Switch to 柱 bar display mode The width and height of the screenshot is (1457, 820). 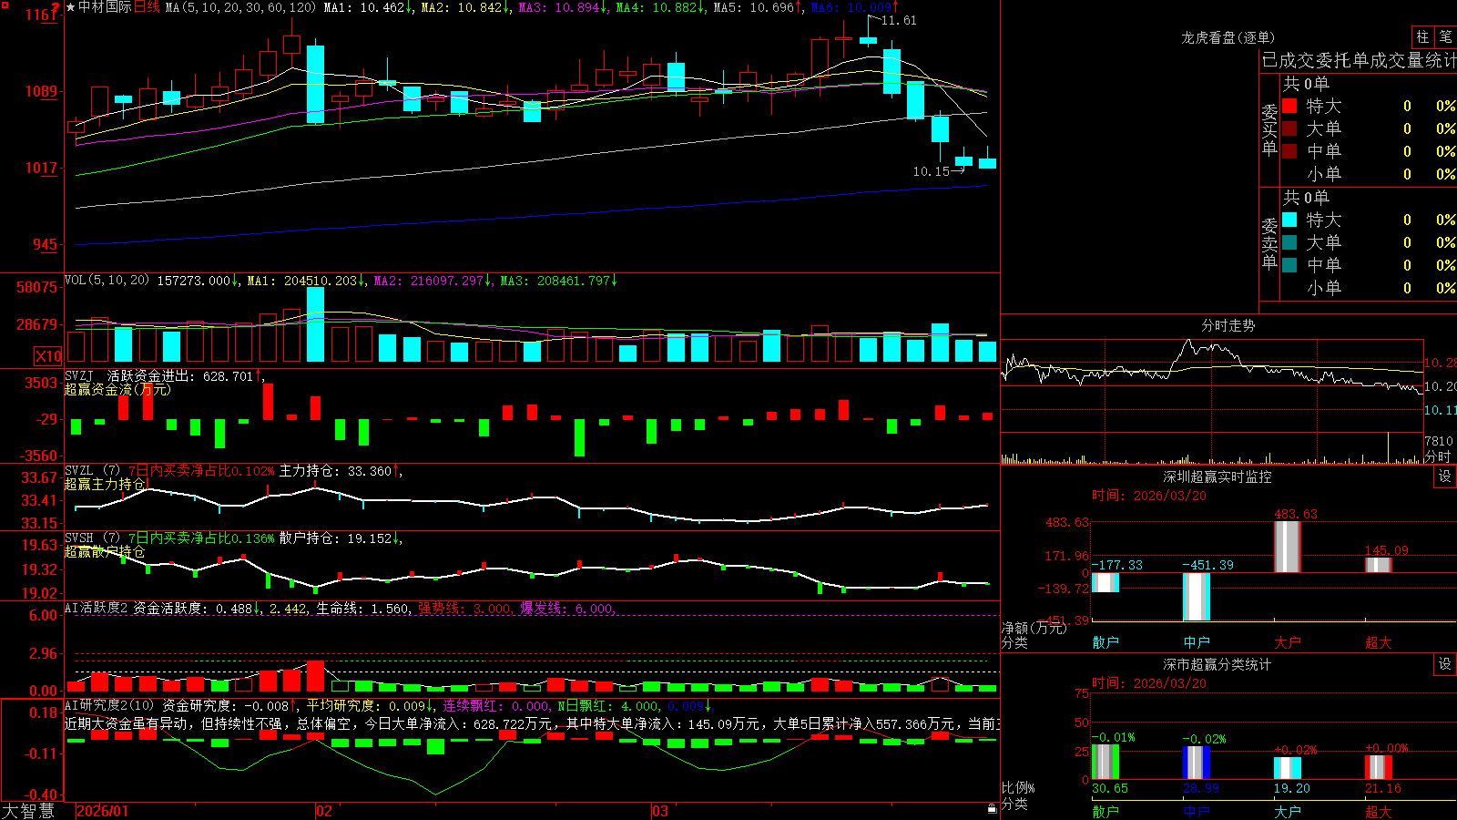coord(1422,36)
